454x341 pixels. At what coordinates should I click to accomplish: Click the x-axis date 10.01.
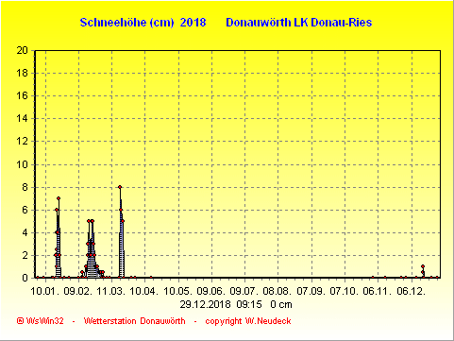[x=45, y=291]
